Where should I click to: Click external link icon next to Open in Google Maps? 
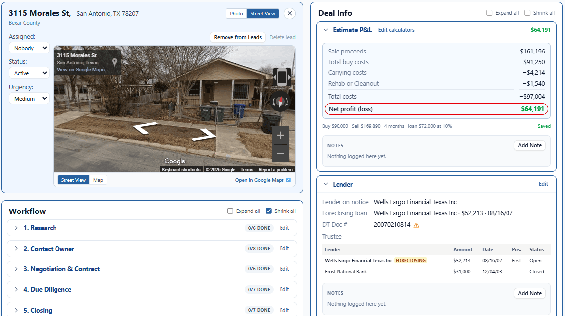pyautogui.click(x=288, y=180)
